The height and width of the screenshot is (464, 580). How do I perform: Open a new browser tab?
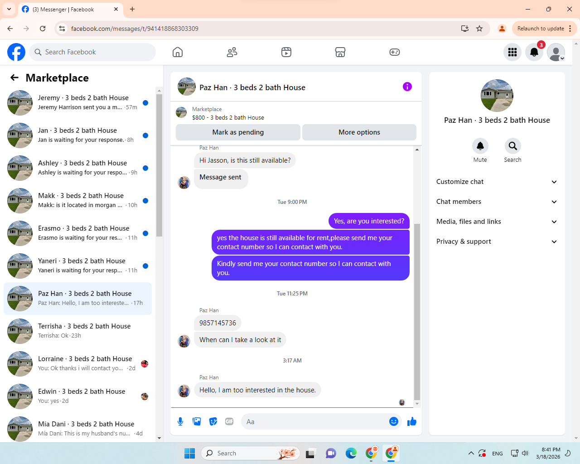coord(132,9)
